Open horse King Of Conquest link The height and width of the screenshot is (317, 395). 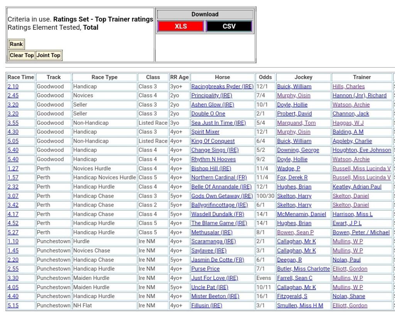(x=213, y=141)
